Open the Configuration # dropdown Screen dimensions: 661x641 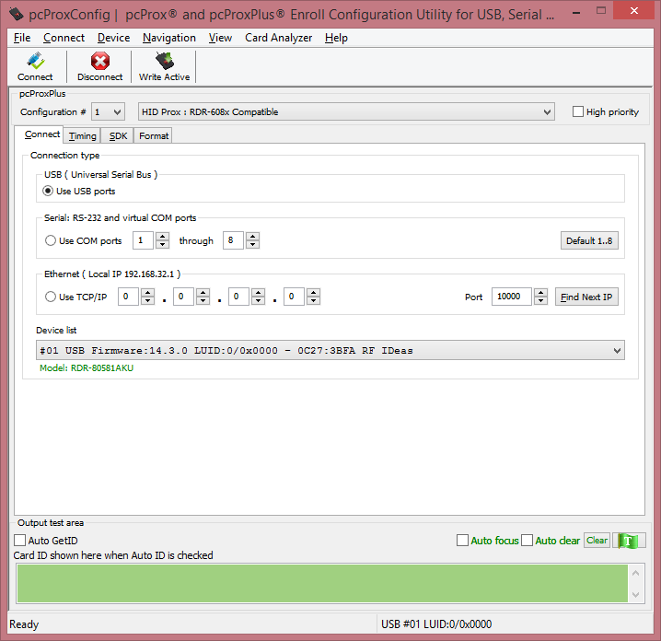(109, 111)
